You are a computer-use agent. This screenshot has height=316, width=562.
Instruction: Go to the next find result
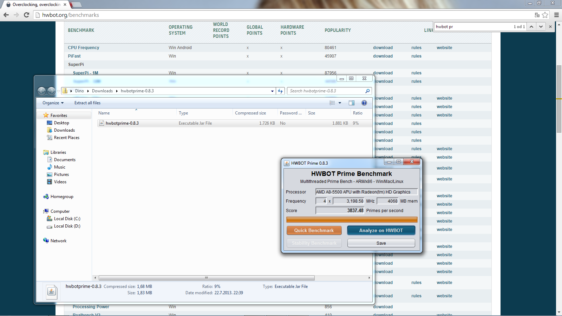541,27
